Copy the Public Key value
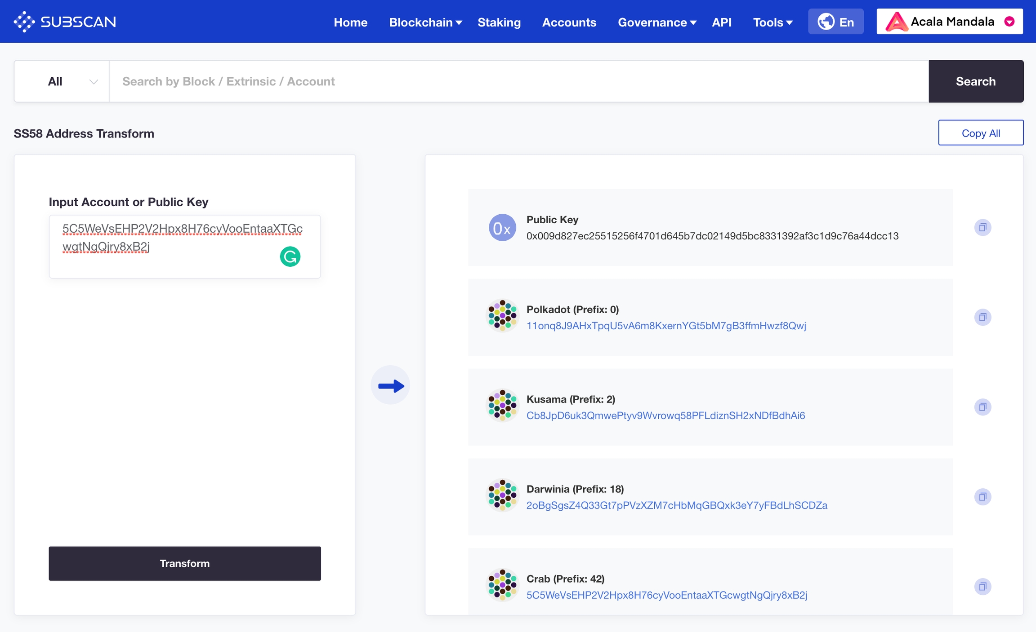Image resolution: width=1036 pixels, height=632 pixels. tap(982, 227)
